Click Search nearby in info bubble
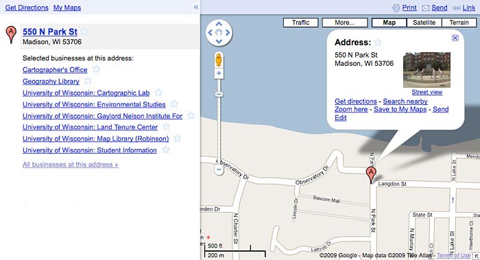This screenshot has width=480, height=260. coord(405,102)
